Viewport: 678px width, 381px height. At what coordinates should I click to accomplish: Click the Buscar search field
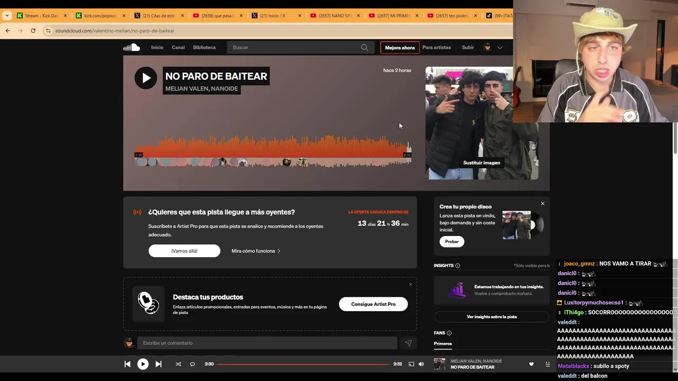pos(300,48)
